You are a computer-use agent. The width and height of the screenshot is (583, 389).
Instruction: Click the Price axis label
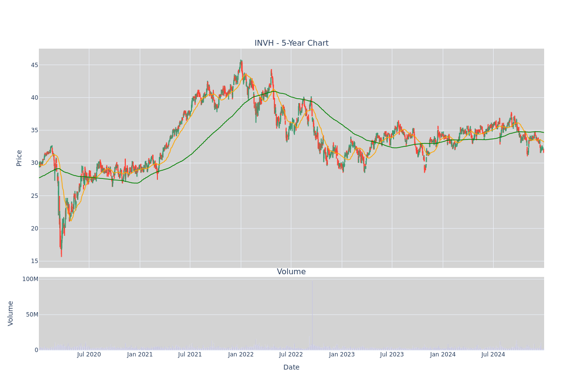click(19, 158)
